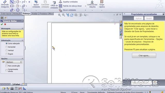This screenshot has height=93, width=165.
Task: Select the Line sketch tool
Action: coord(12,2)
